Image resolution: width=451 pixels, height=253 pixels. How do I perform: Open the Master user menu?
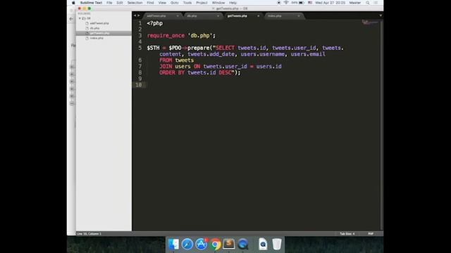click(355, 3)
